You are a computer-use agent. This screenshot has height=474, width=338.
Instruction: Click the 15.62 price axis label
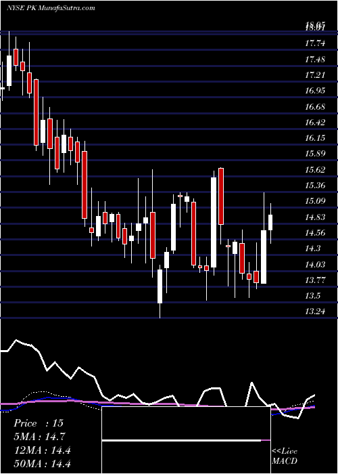click(315, 169)
